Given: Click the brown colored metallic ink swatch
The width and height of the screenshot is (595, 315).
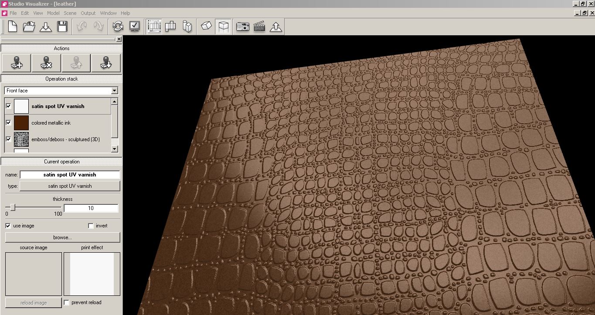Looking at the screenshot, I should 21,123.
